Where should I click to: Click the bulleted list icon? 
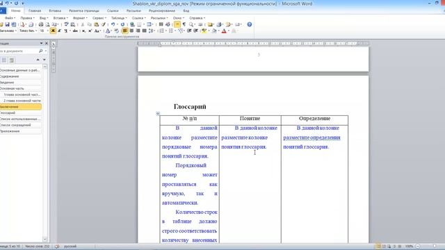171,31
